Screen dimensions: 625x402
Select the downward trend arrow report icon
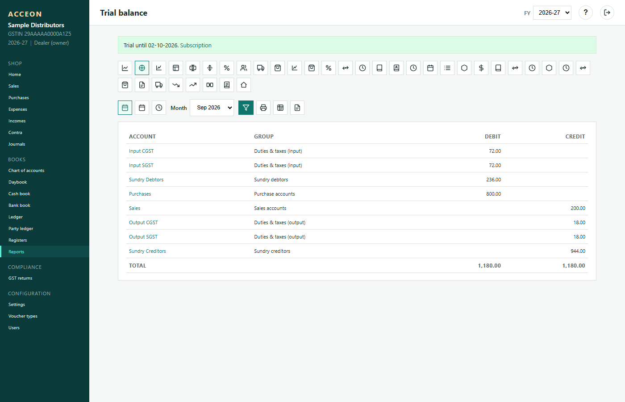(176, 85)
